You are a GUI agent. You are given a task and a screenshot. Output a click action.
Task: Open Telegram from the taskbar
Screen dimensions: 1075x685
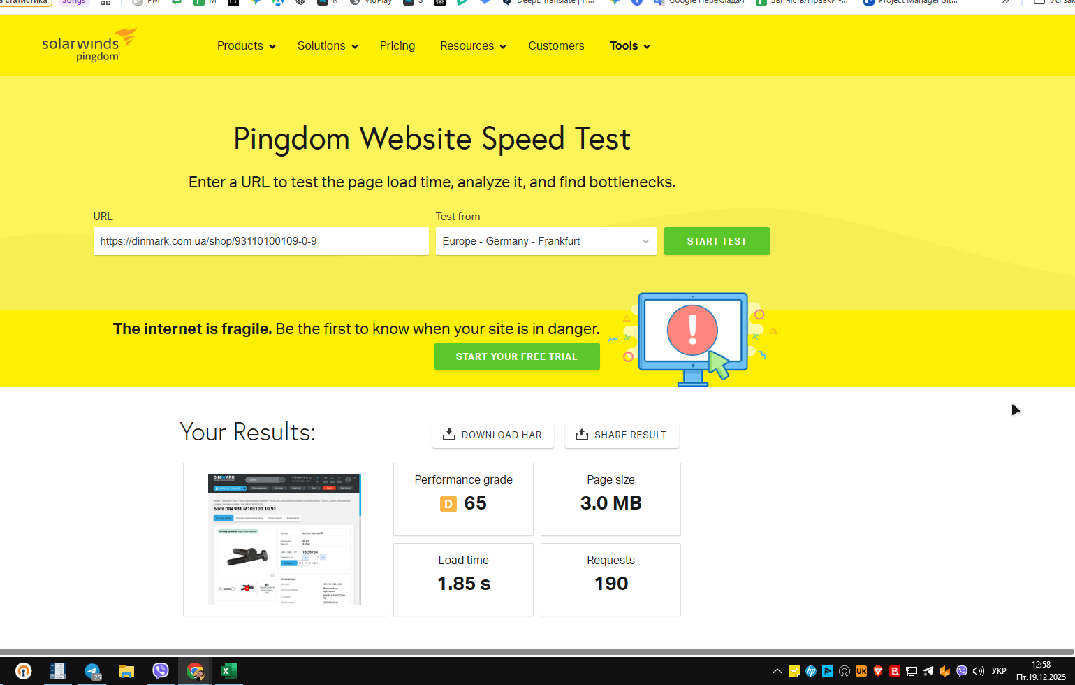[x=92, y=671]
